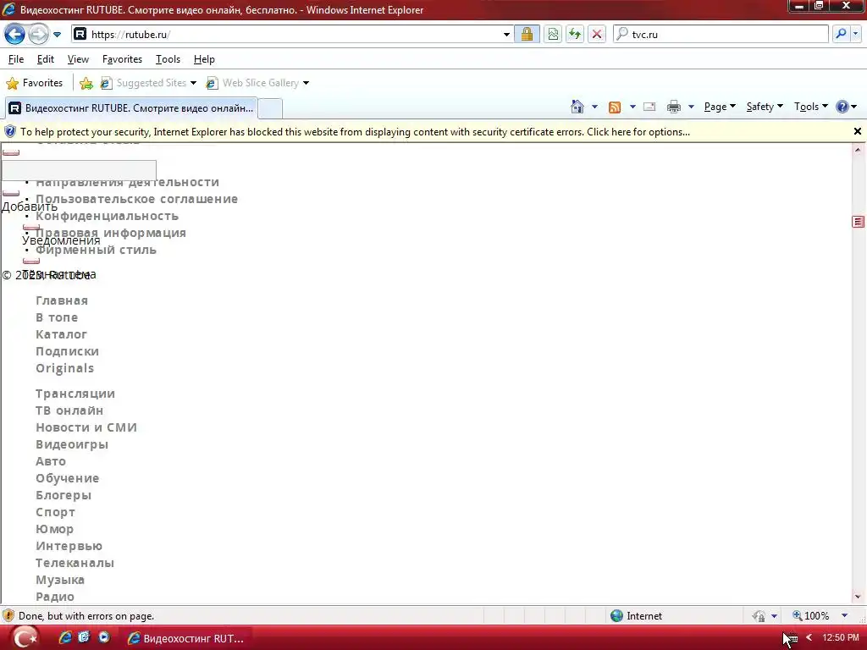Click the Add to Favorites Bar icon

click(x=86, y=83)
